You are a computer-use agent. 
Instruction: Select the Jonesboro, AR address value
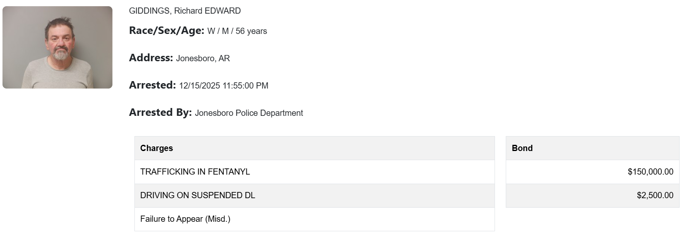coord(203,59)
